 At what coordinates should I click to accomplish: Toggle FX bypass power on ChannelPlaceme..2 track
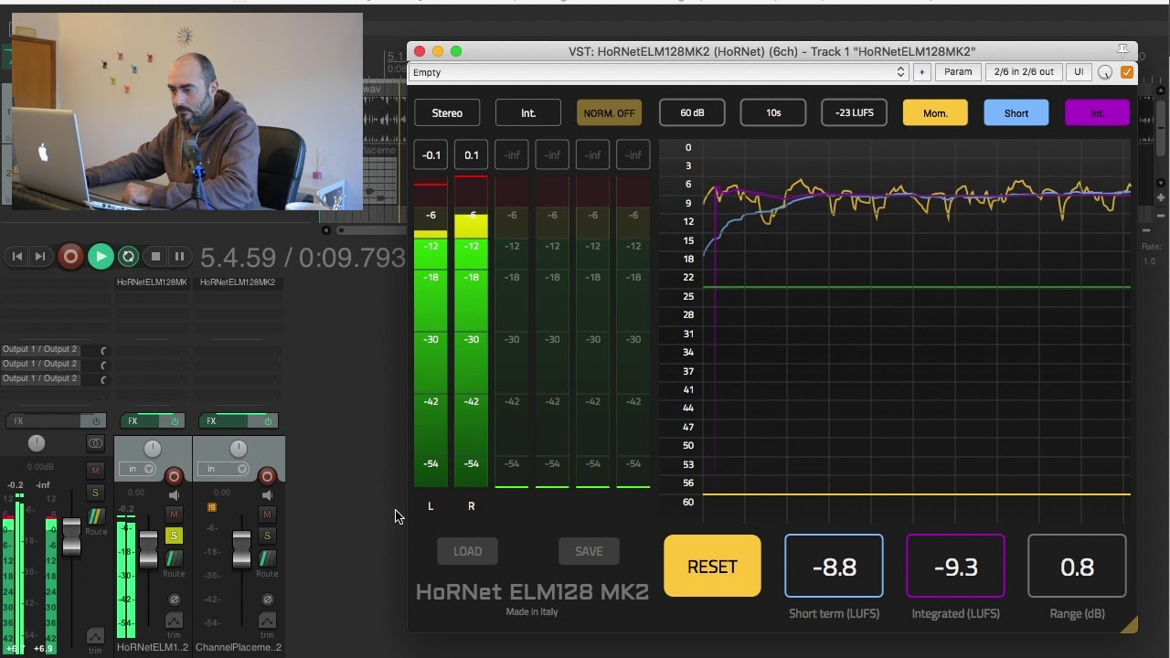click(x=267, y=421)
